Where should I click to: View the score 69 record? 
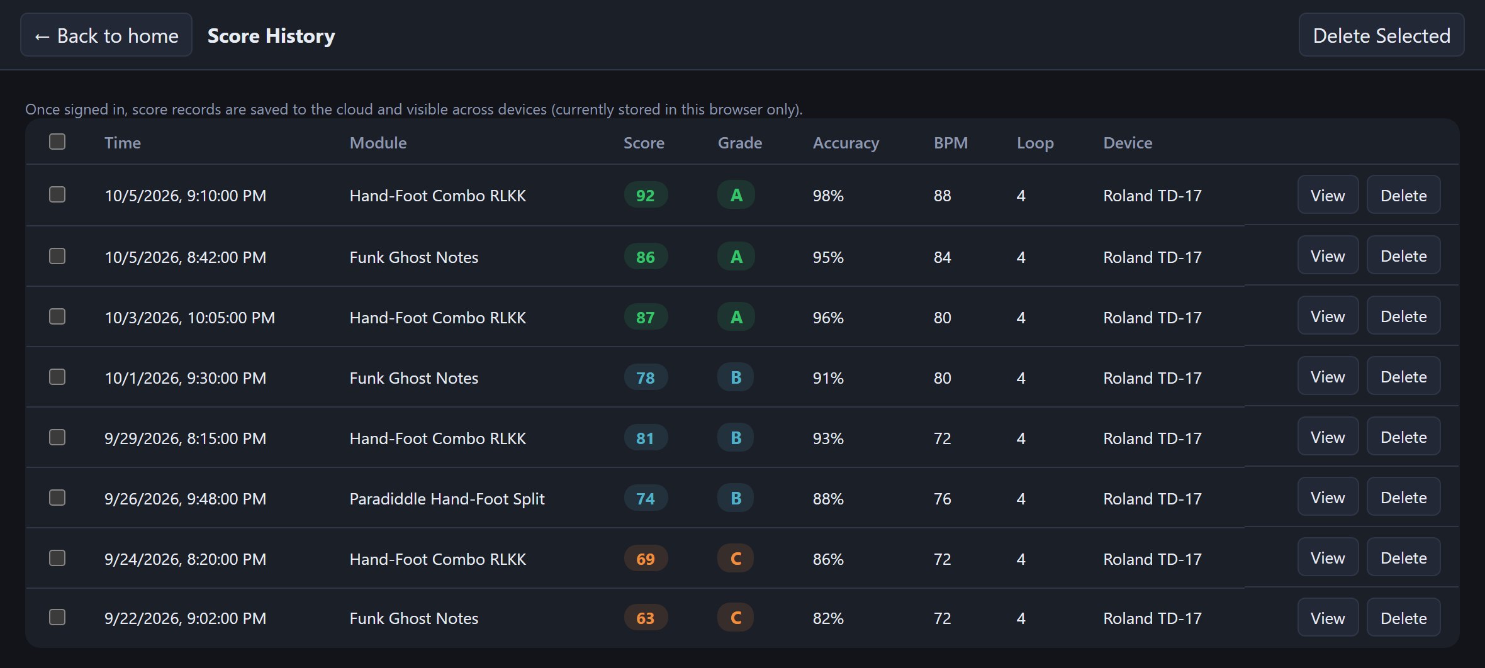pos(1328,557)
